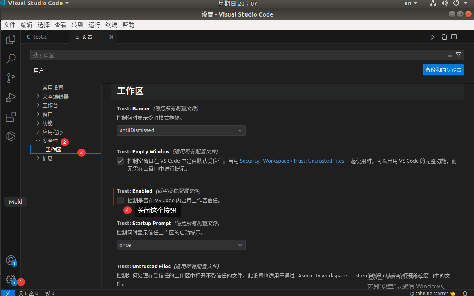474x296 pixels.
Task: Switch to the test.c tab
Action: click(x=45, y=37)
